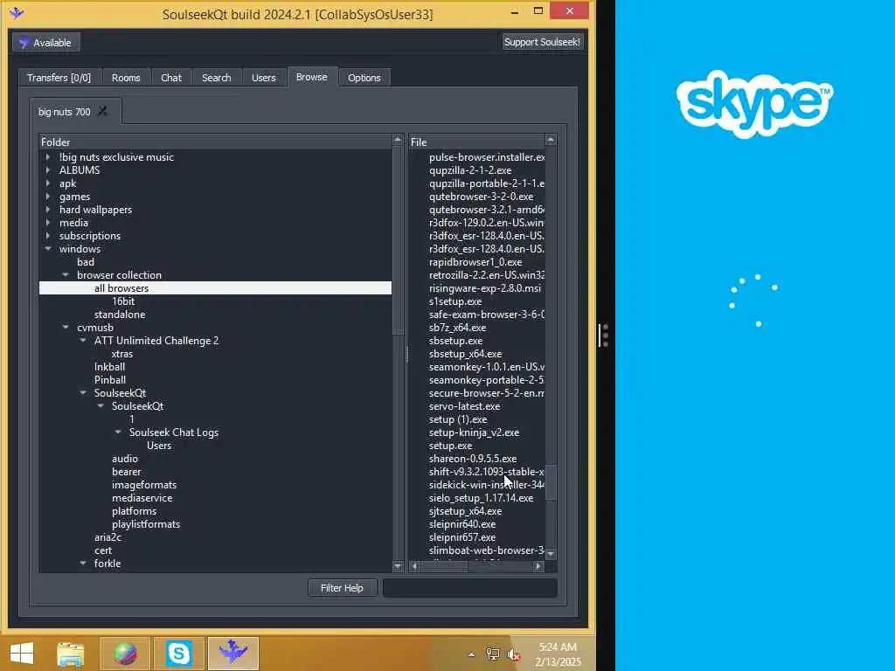
Task: Click the SoulseekQt title bar bird icon
Action: coord(17,12)
